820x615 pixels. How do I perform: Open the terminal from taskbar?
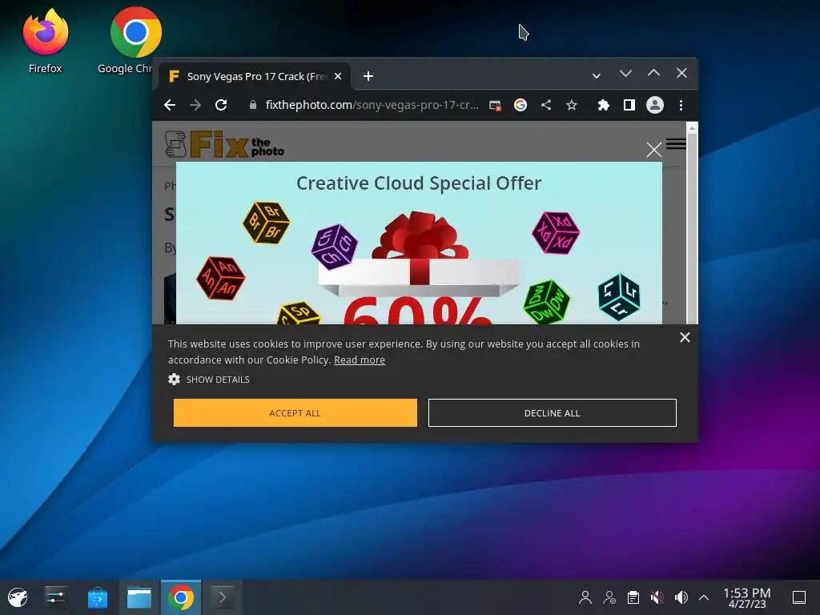223,597
